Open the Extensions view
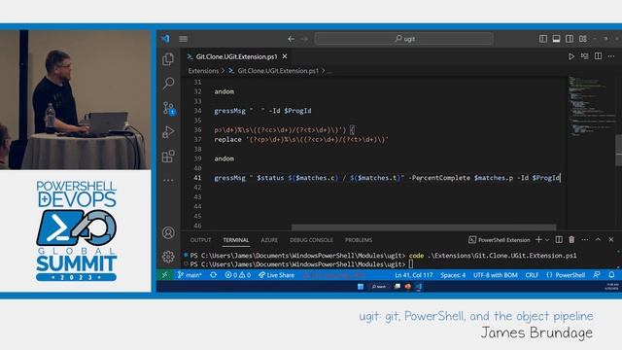 point(168,156)
